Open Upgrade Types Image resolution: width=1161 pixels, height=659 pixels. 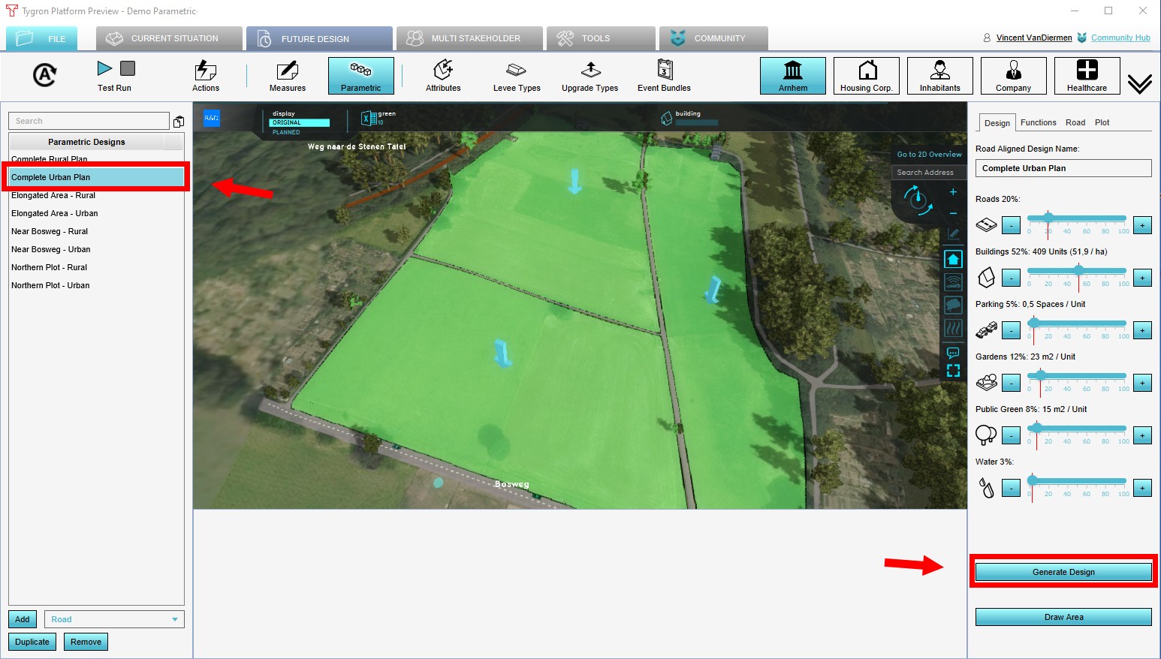pyautogui.click(x=590, y=77)
